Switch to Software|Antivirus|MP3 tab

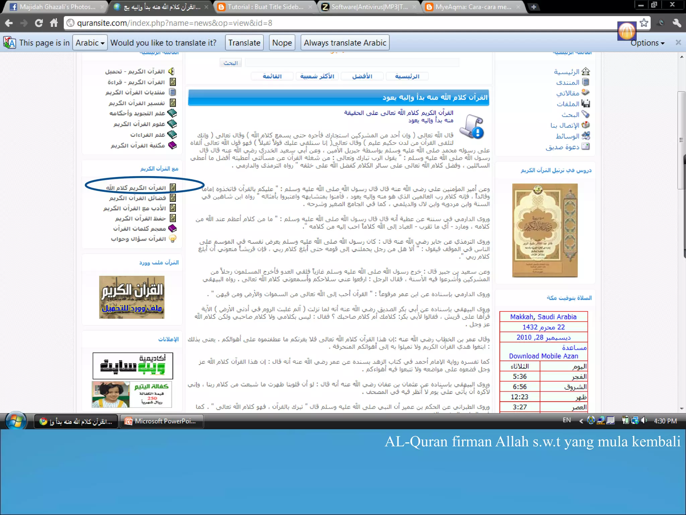tap(369, 7)
